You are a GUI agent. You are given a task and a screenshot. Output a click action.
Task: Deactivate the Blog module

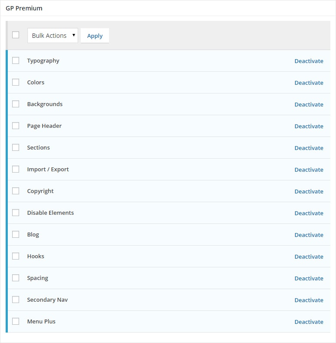coord(309,235)
